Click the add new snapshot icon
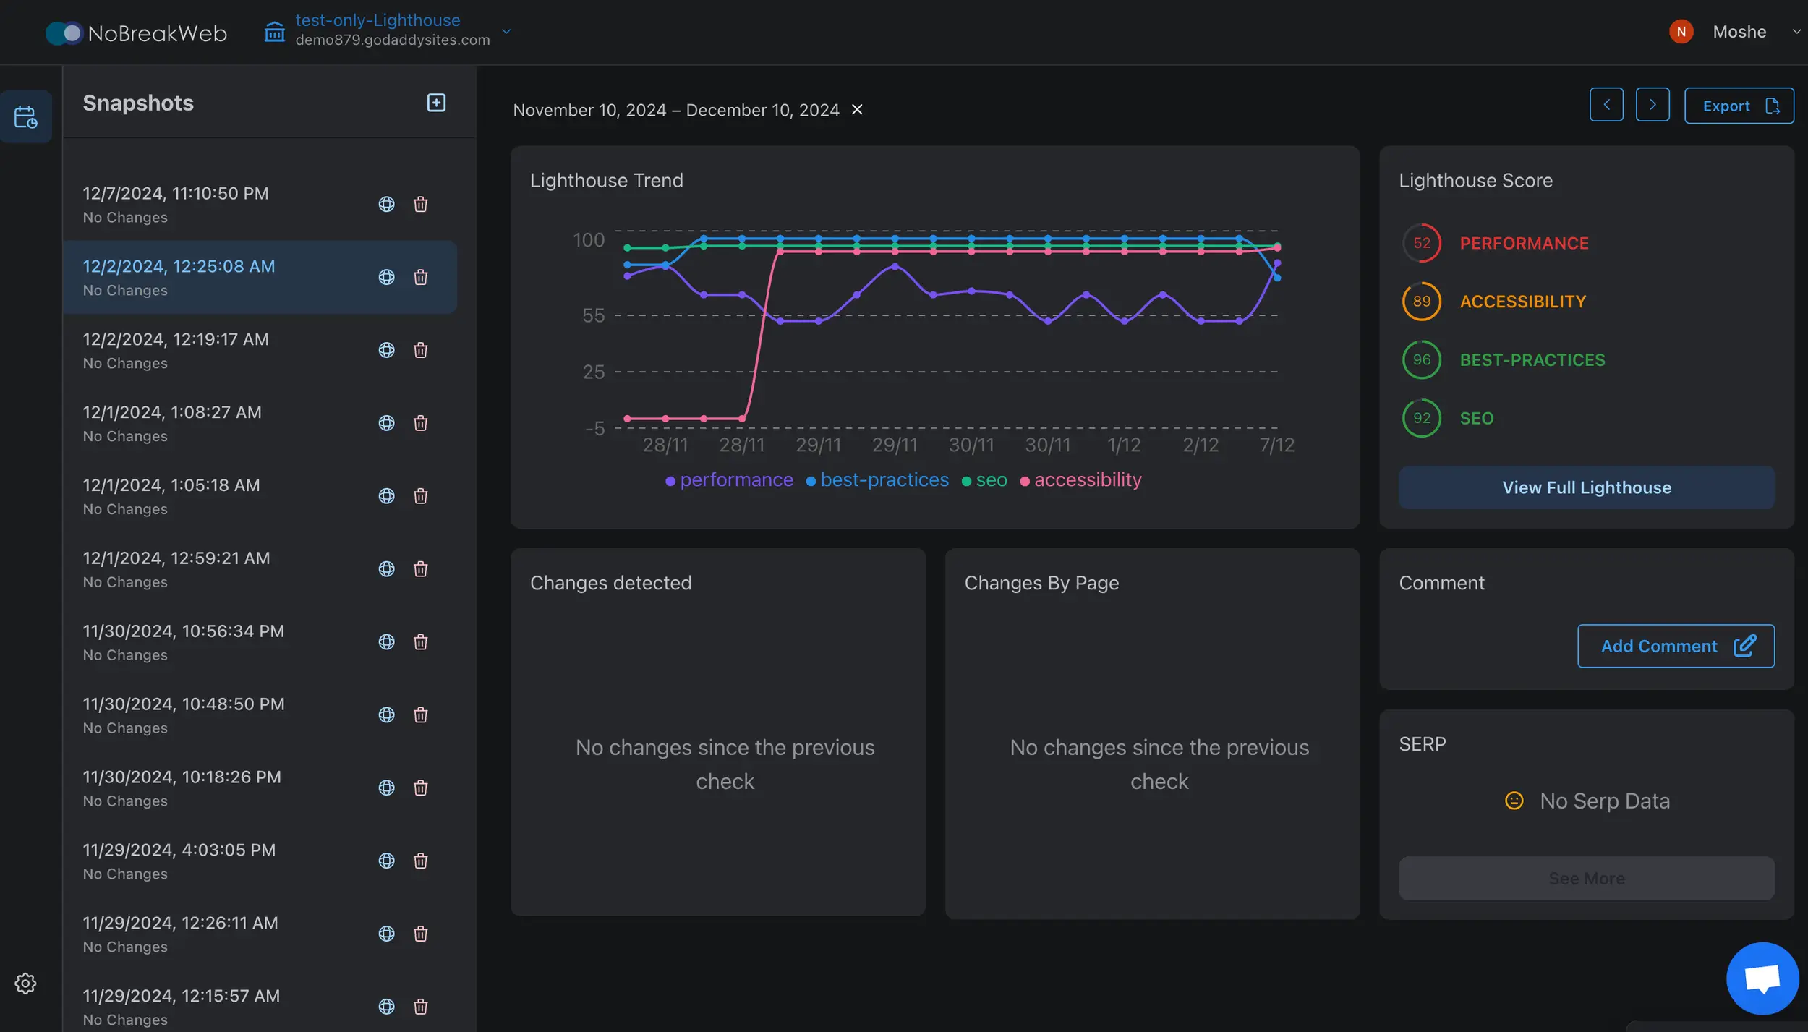This screenshot has height=1032, width=1808. (x=436, y=103)
